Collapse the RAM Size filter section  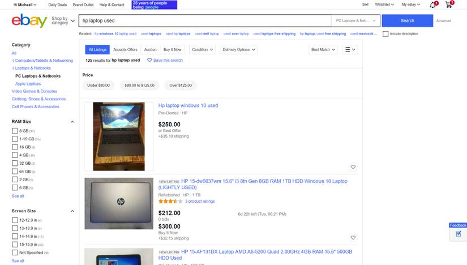click(x=72, y=122)
